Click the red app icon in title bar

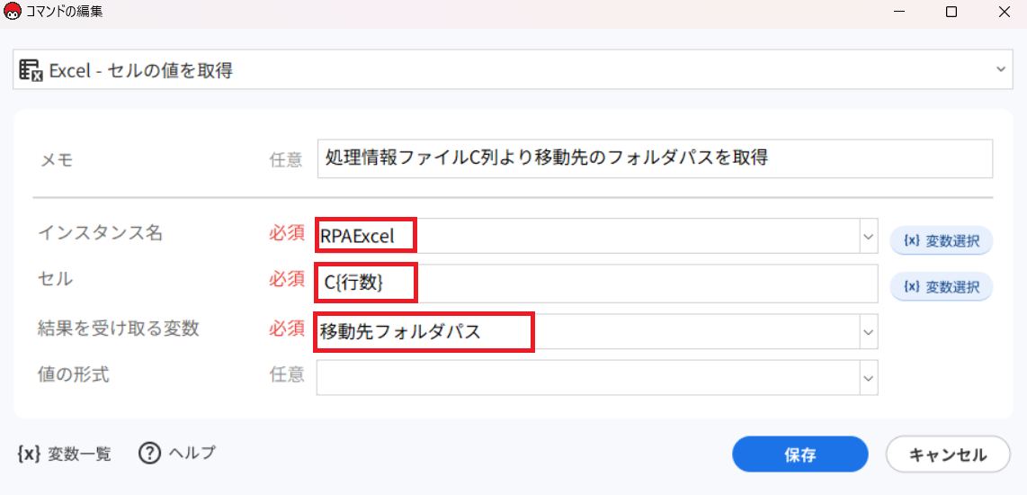(x=13, y=12)
